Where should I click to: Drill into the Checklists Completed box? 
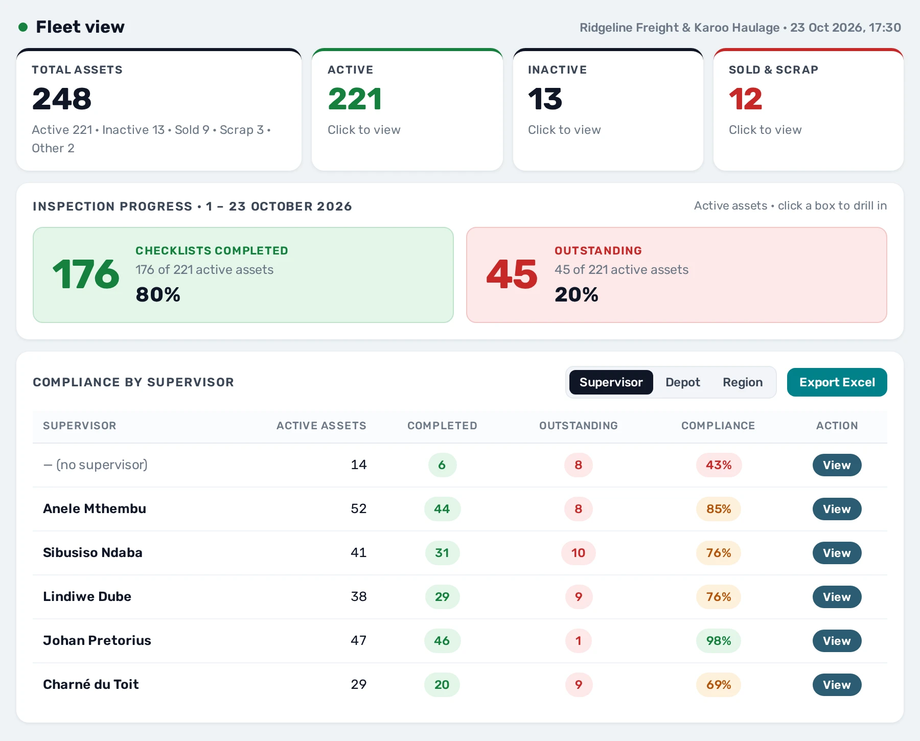click(x=243, y=275)
